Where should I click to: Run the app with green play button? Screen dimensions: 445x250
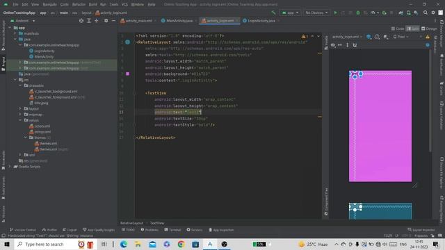(x=335, y=12)
